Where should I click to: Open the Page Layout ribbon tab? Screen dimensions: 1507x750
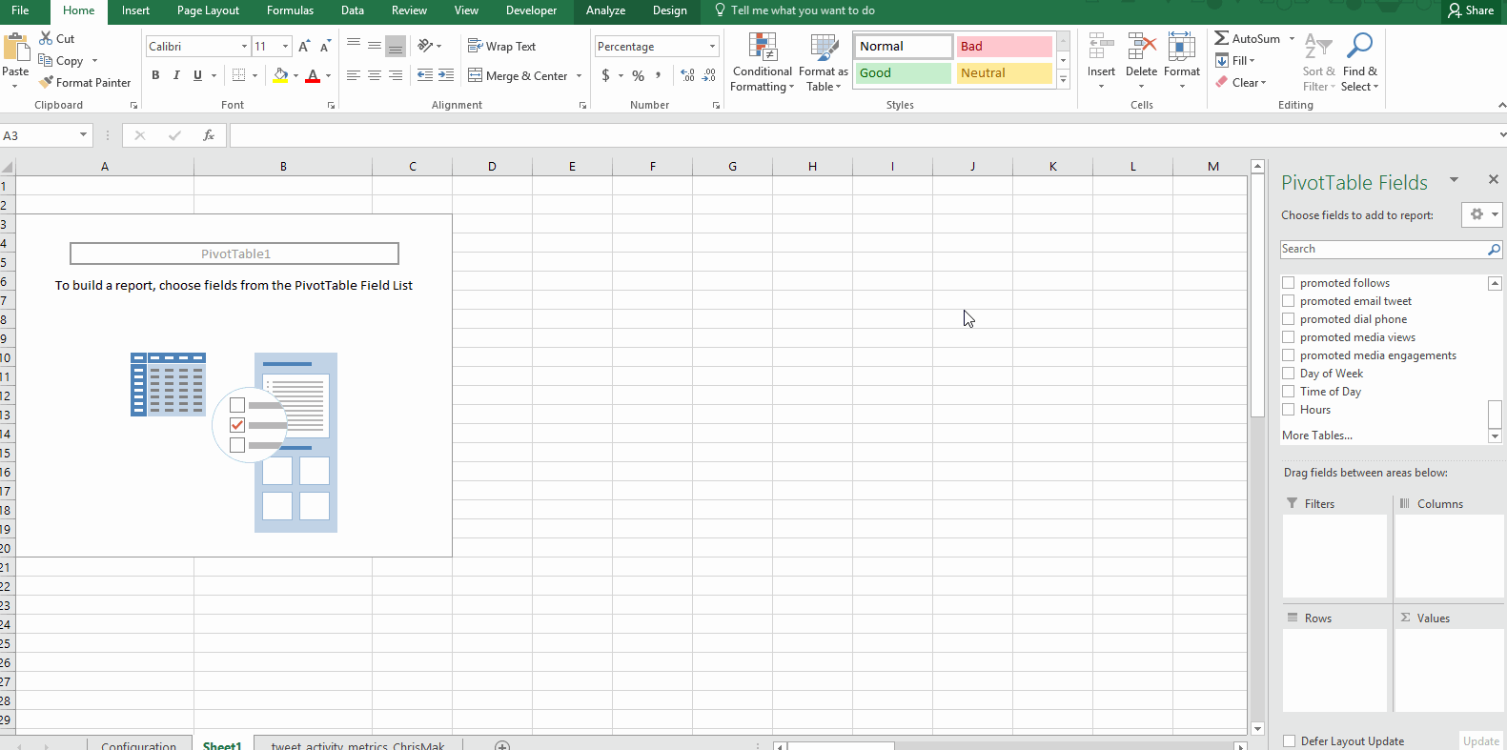click(x=208, y=10)
